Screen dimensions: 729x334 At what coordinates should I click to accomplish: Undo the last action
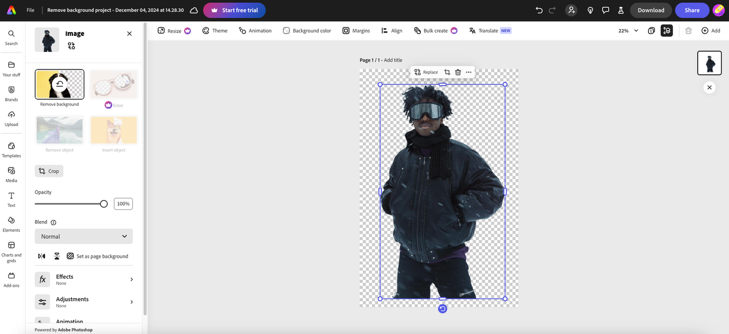click(x=539, y=10)
